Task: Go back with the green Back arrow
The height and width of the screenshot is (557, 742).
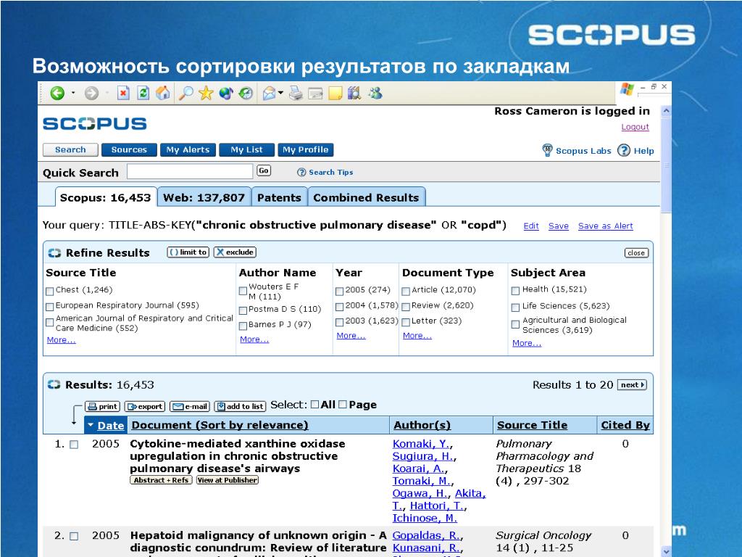Action: [x=57, y=94]
